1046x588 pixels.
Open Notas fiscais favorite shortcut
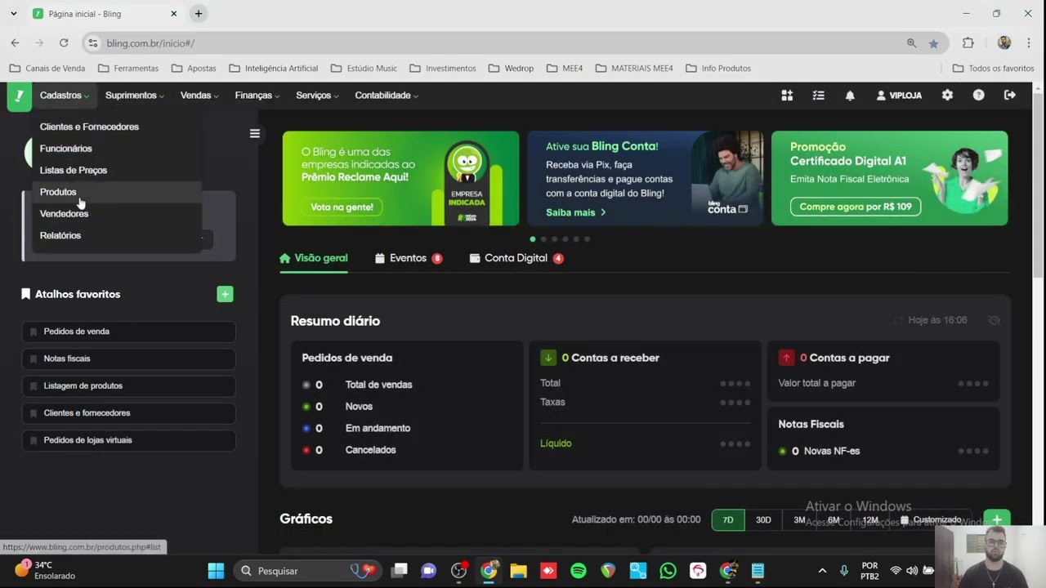[129, 359]
